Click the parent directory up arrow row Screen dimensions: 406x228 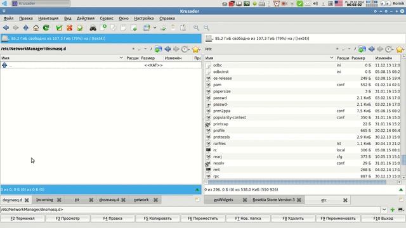click(101, 65)
